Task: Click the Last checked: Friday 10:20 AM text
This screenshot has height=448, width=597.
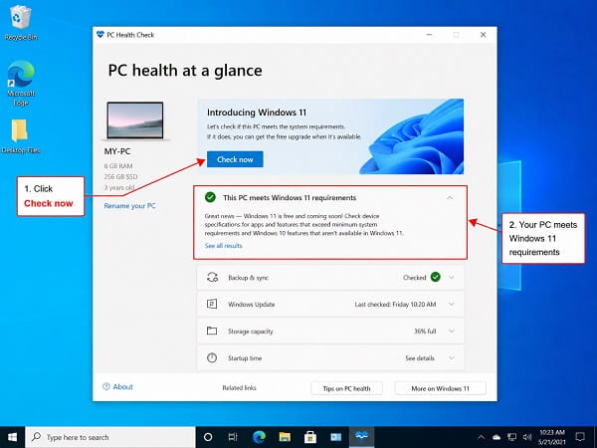Action: [395, 305]
